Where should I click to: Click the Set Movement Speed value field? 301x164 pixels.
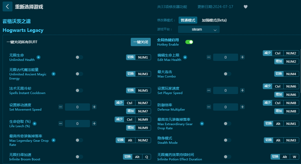[77, 107]
